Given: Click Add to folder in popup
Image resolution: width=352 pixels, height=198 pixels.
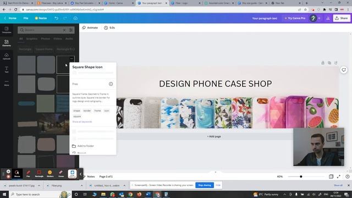Looking at the screenshot, I should [83, 146].
